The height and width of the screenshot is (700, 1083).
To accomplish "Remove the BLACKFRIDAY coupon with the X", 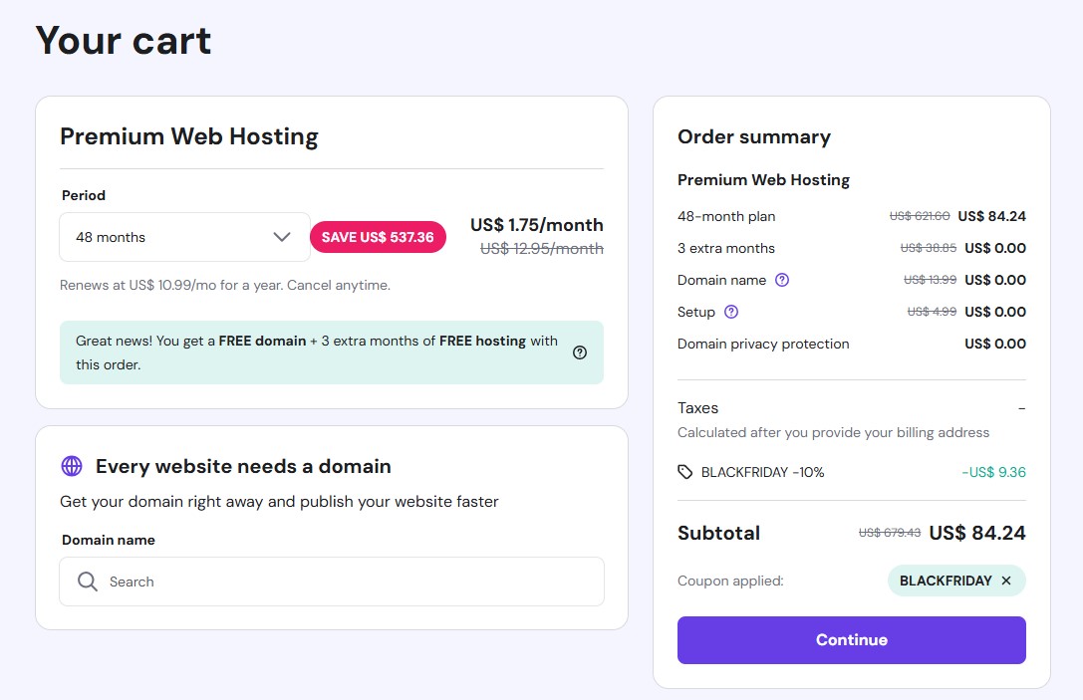I will [x=1006, y=581].
